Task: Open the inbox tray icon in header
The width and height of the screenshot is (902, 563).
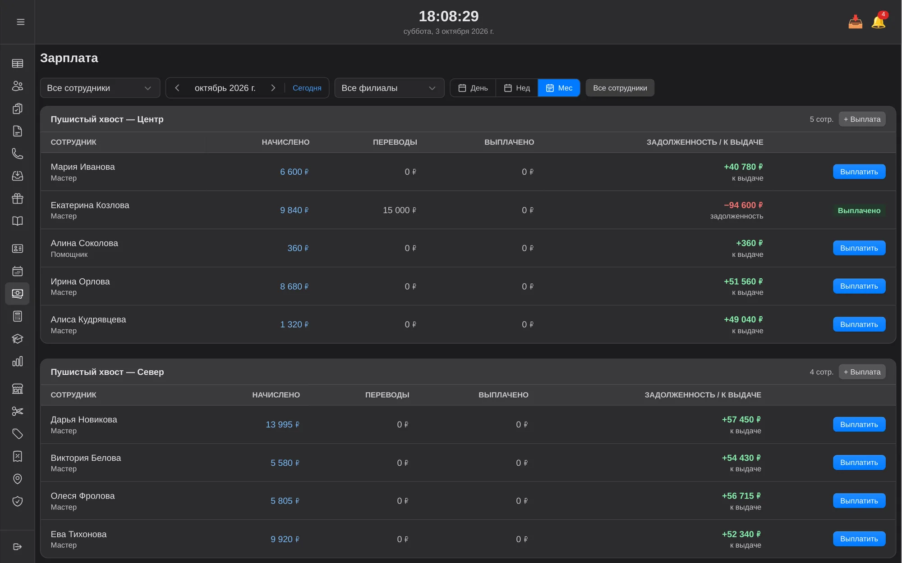Action: [855, 22]
